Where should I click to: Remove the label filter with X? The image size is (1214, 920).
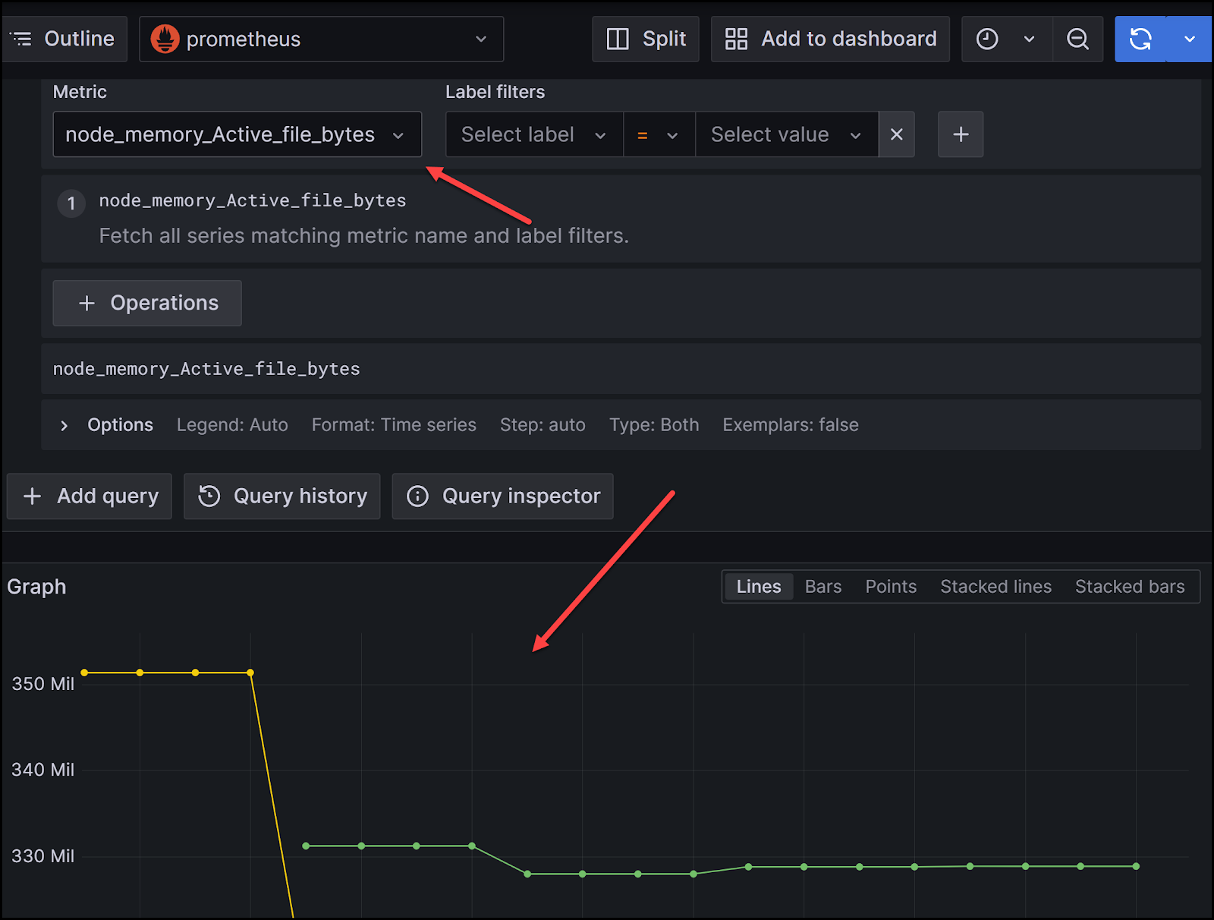[x=897, y=134]
